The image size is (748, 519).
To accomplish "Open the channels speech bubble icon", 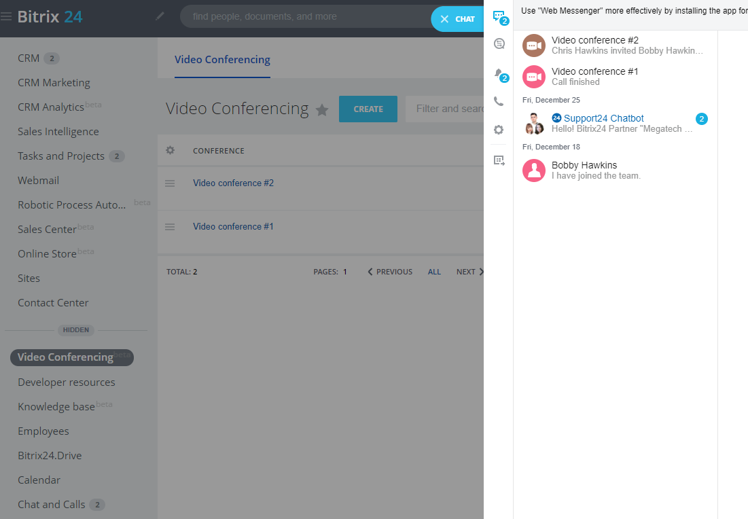I will pos(499,44).
